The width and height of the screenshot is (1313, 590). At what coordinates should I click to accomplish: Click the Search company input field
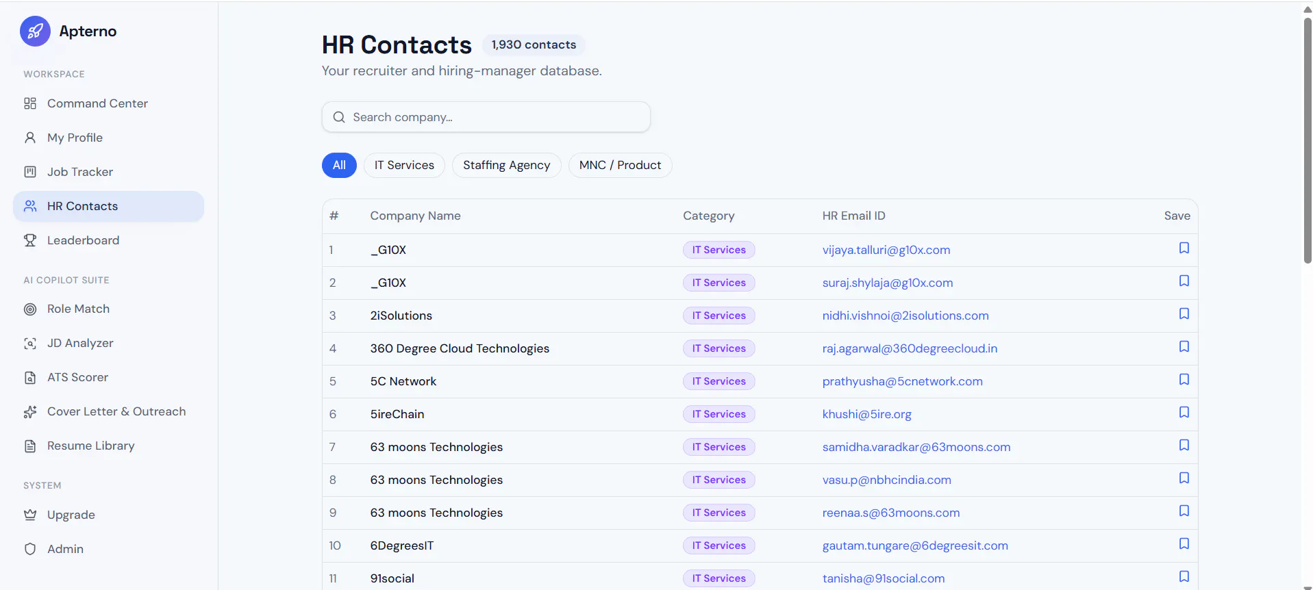point(486,117)
